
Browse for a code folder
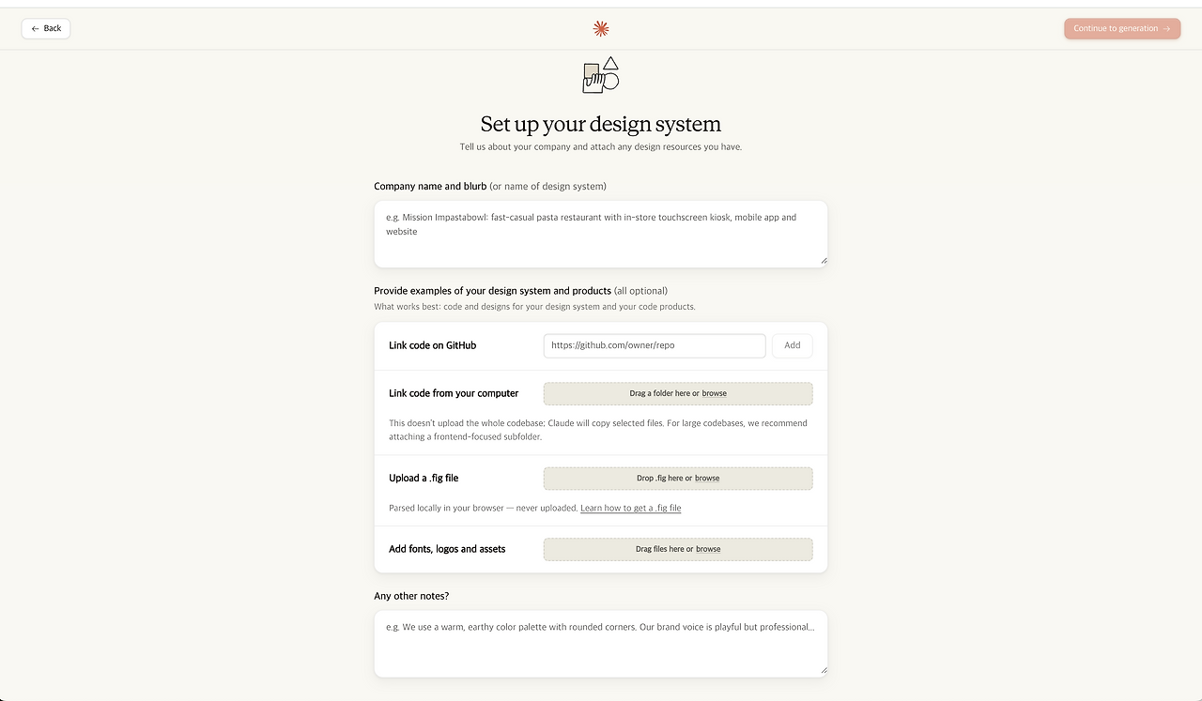pyautogui.click(x=714, y=394)
